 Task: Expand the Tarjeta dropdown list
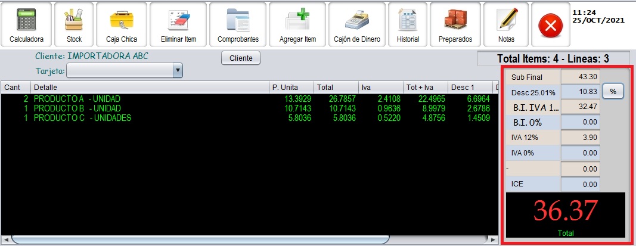(177, 71)
